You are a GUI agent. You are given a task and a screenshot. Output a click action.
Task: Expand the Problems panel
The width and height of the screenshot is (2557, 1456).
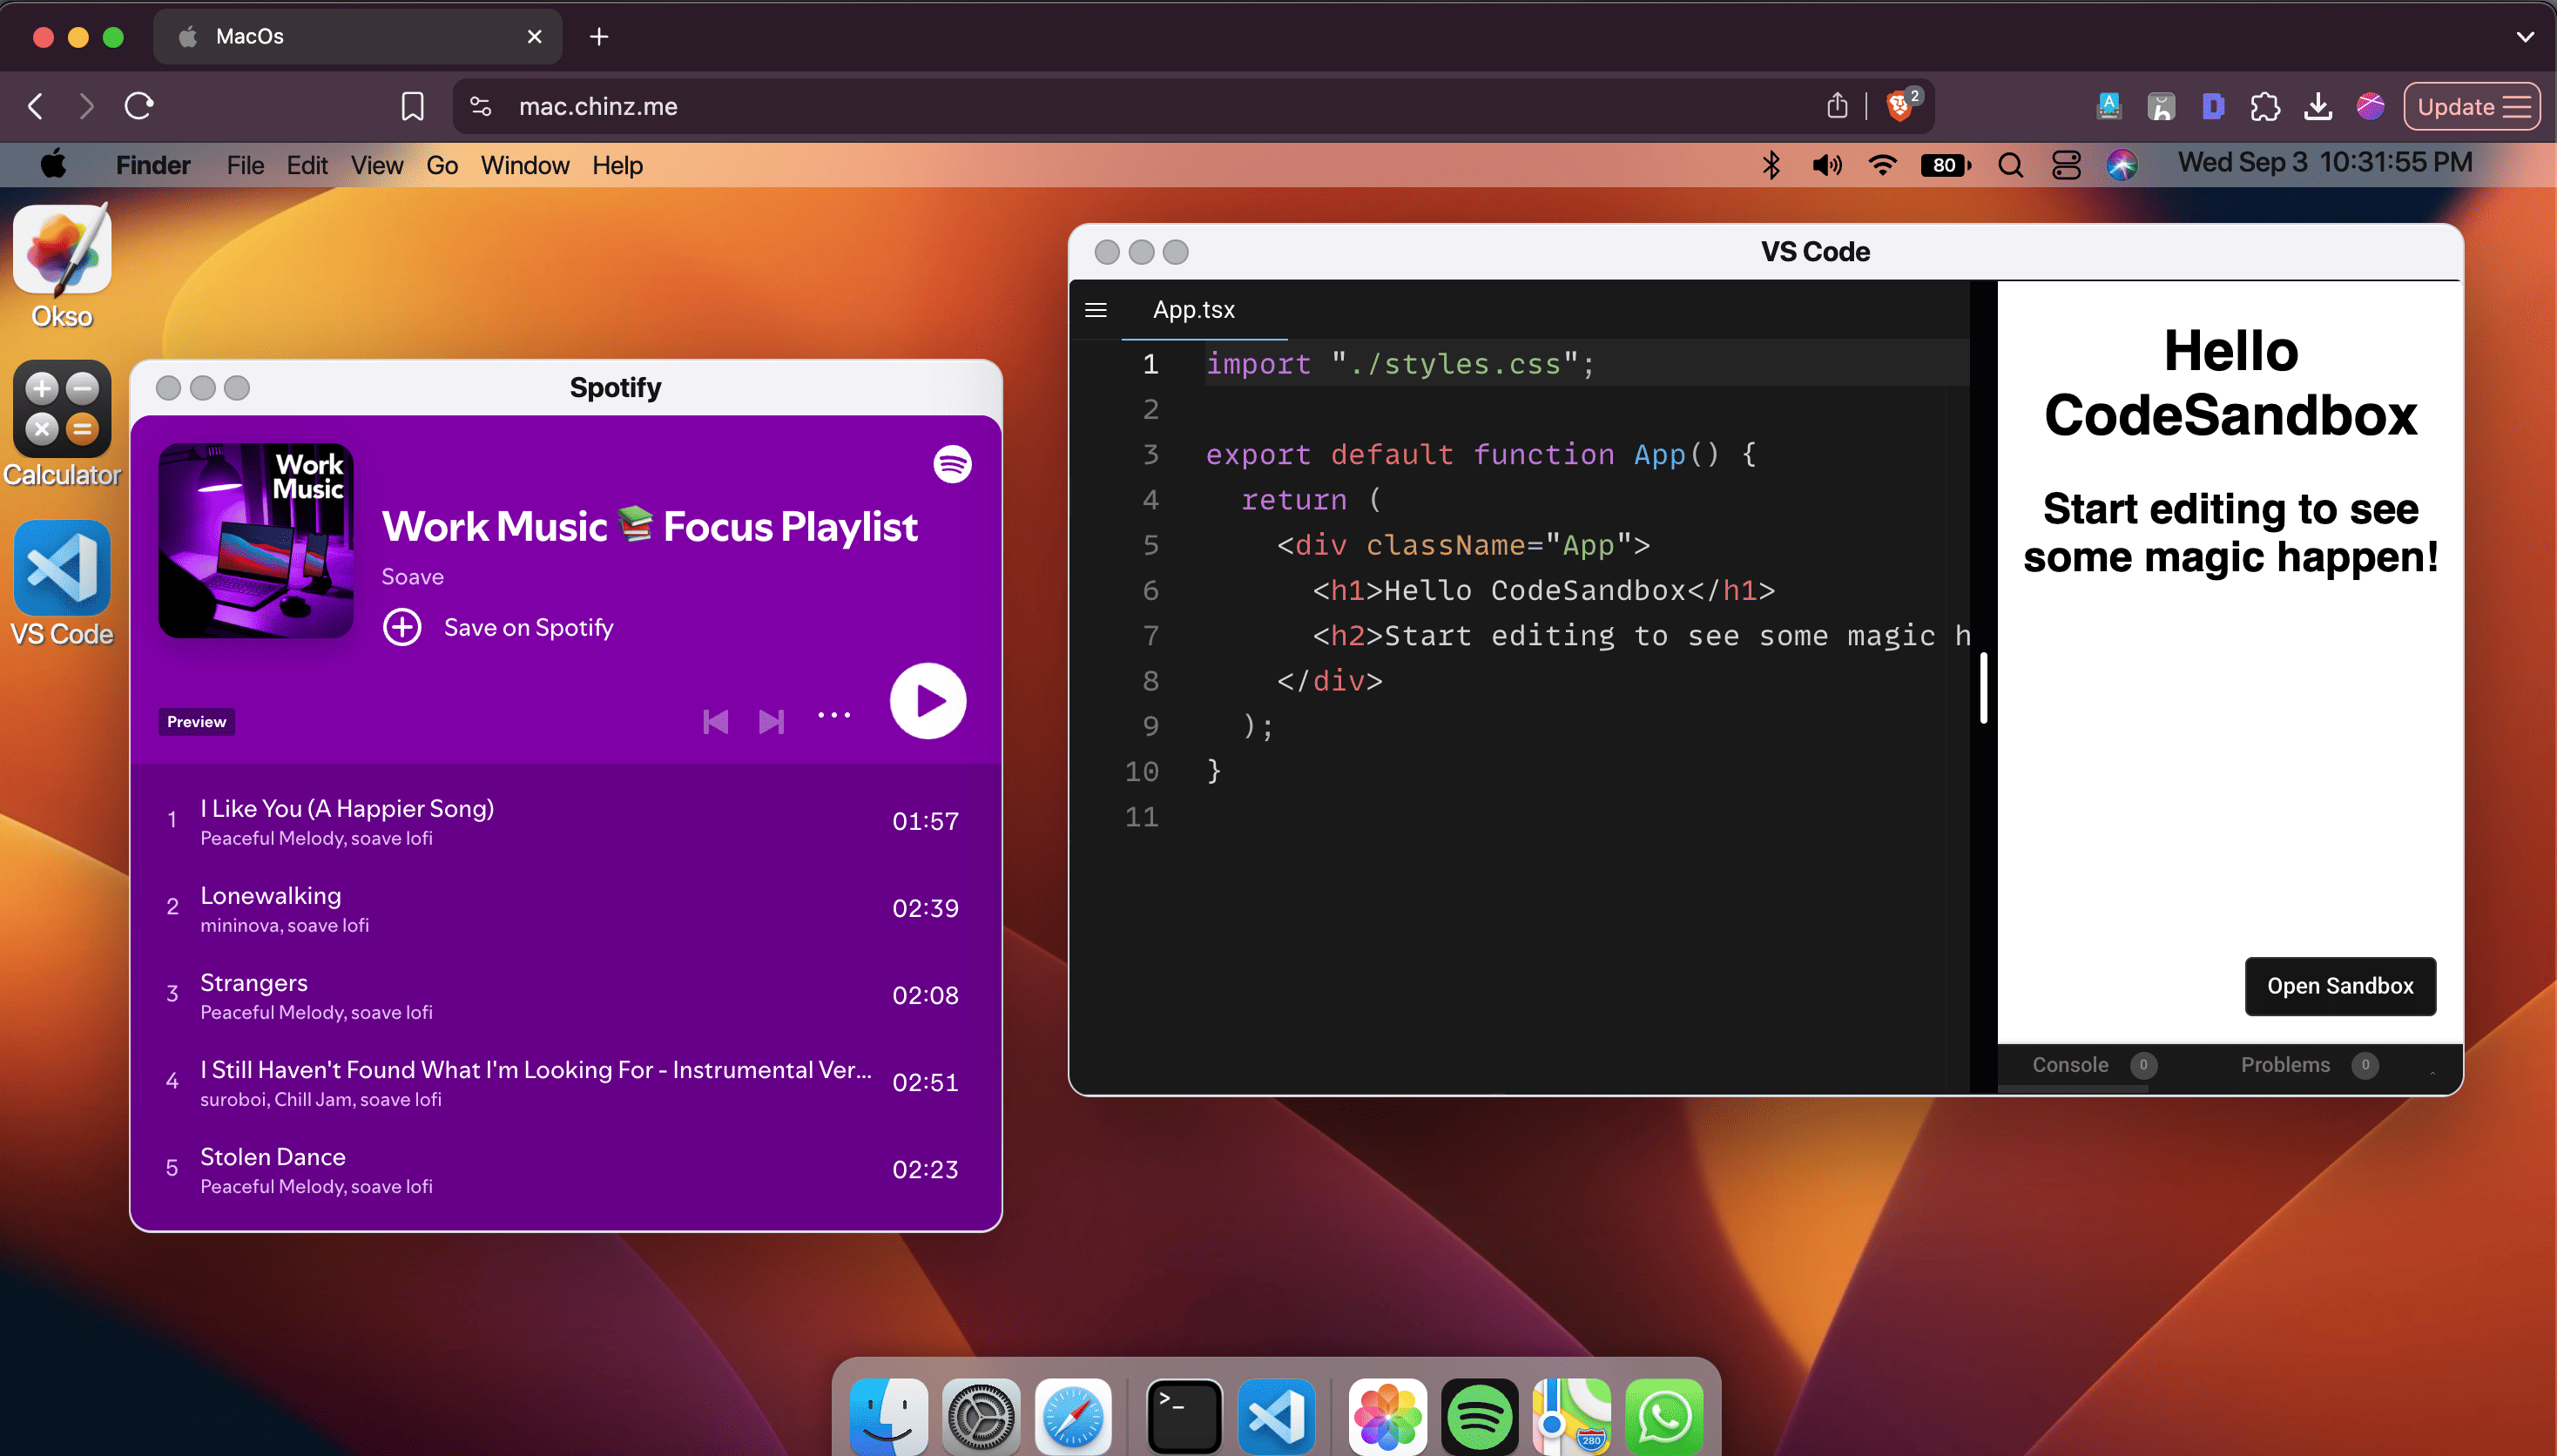(x=2285, y=1065)
